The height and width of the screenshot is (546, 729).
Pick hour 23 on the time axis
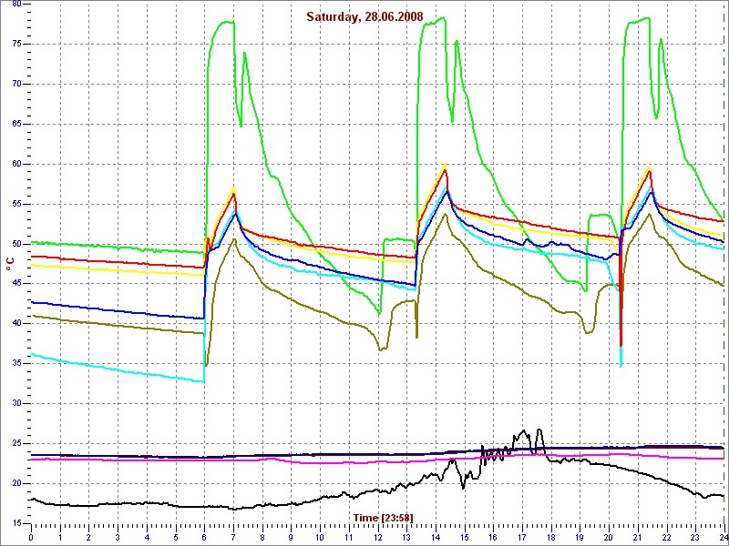point(695,537)
